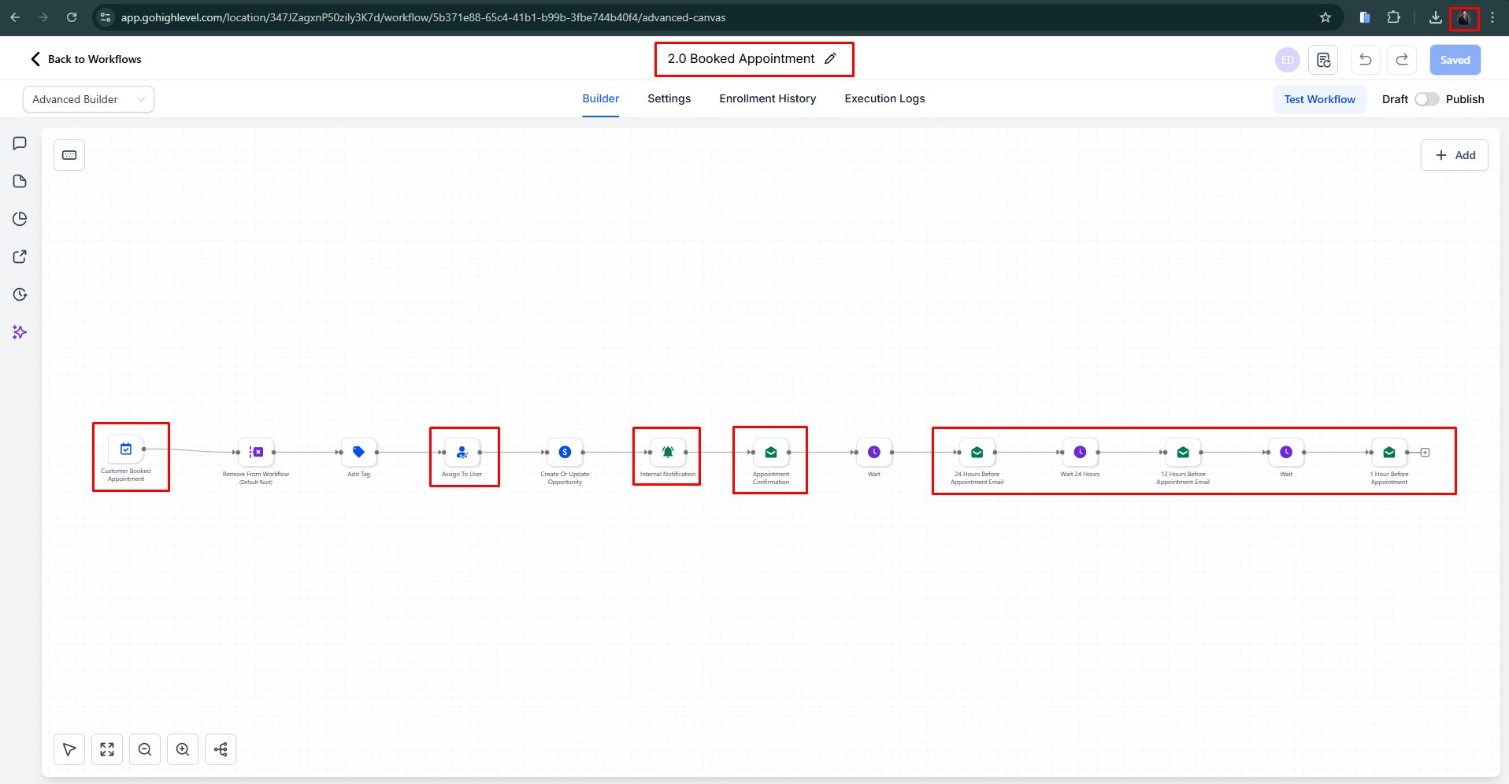1509x784 pixels.
Task: Open the Enrollment History tab
Action: click(768, 98)
